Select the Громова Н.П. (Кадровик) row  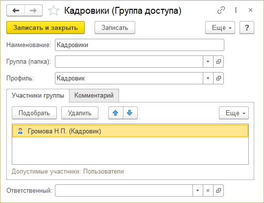[130, 131]
